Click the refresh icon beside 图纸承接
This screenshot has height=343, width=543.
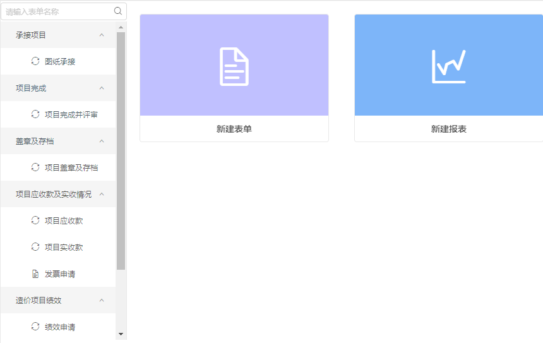(x=35, y=61)
